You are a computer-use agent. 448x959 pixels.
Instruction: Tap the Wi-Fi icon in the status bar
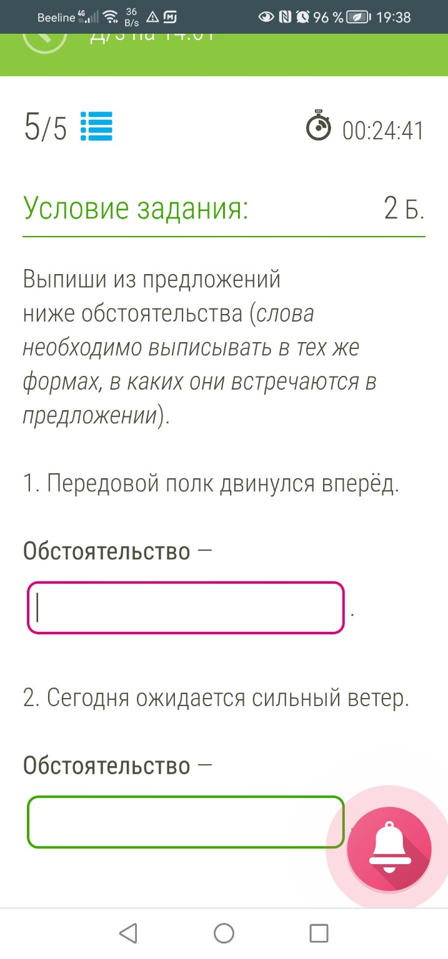(x=110, y=16)
